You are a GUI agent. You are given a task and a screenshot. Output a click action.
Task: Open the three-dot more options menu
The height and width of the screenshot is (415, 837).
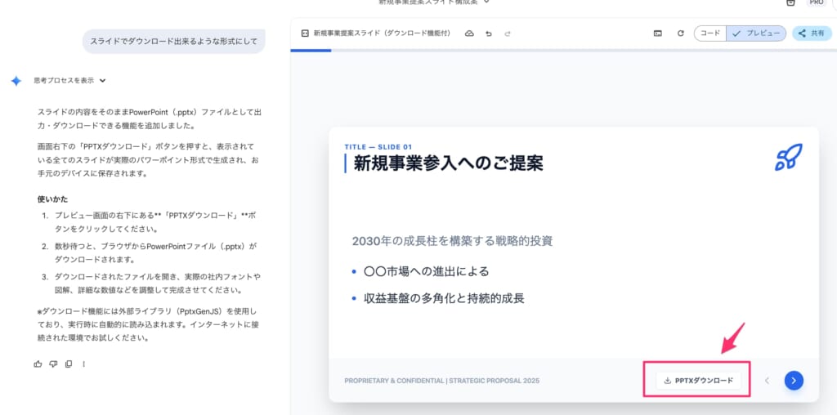pos(83,364)
